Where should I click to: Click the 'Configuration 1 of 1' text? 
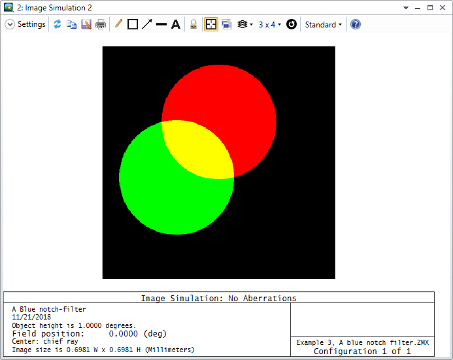pyautogui.click(x=362, y=352)
